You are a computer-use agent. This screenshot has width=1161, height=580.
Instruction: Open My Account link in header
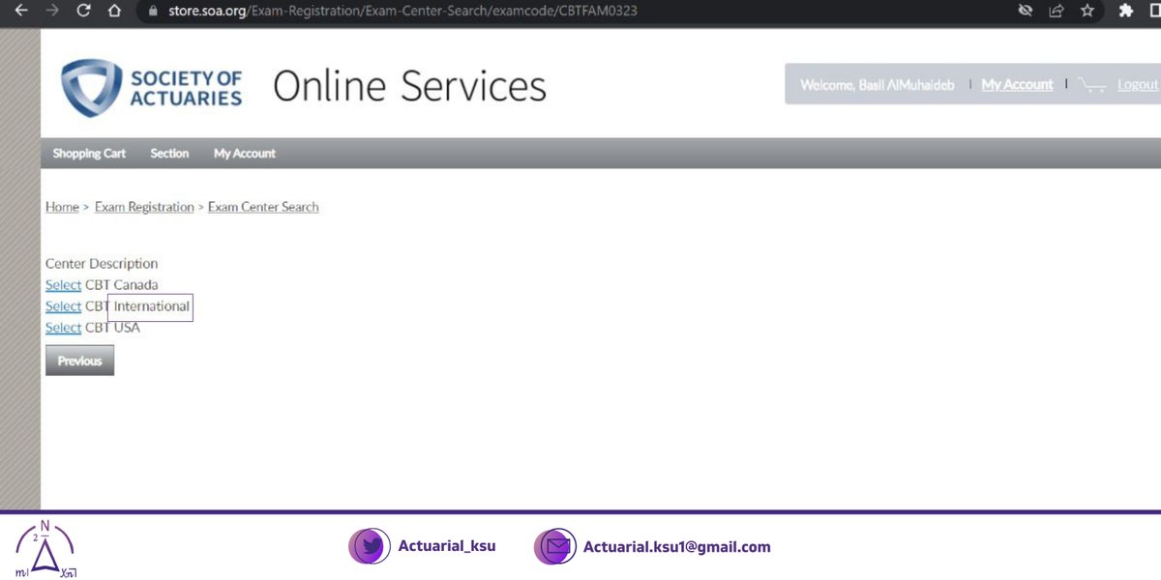[x=1017, y=85]
